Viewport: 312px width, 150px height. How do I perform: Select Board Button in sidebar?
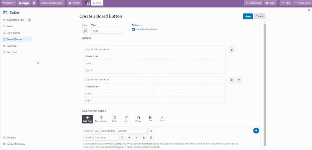(x=17, y=39)
